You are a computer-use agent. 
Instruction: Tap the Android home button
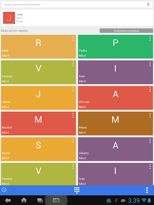click(24, 200)
